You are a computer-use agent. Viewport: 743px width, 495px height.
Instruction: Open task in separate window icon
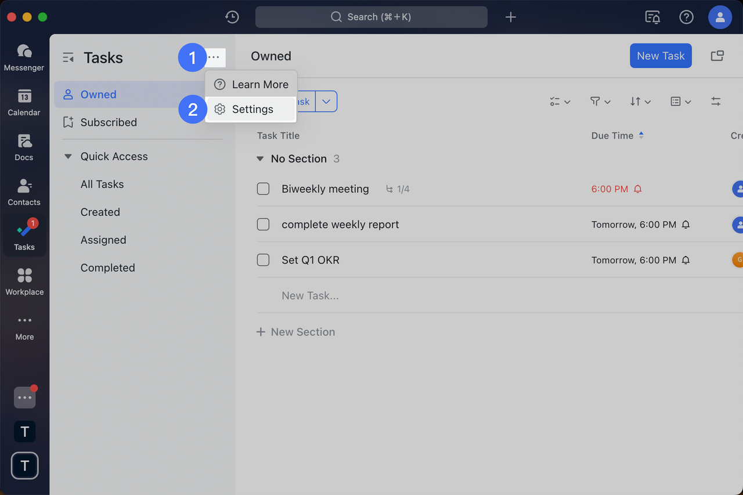717,56
